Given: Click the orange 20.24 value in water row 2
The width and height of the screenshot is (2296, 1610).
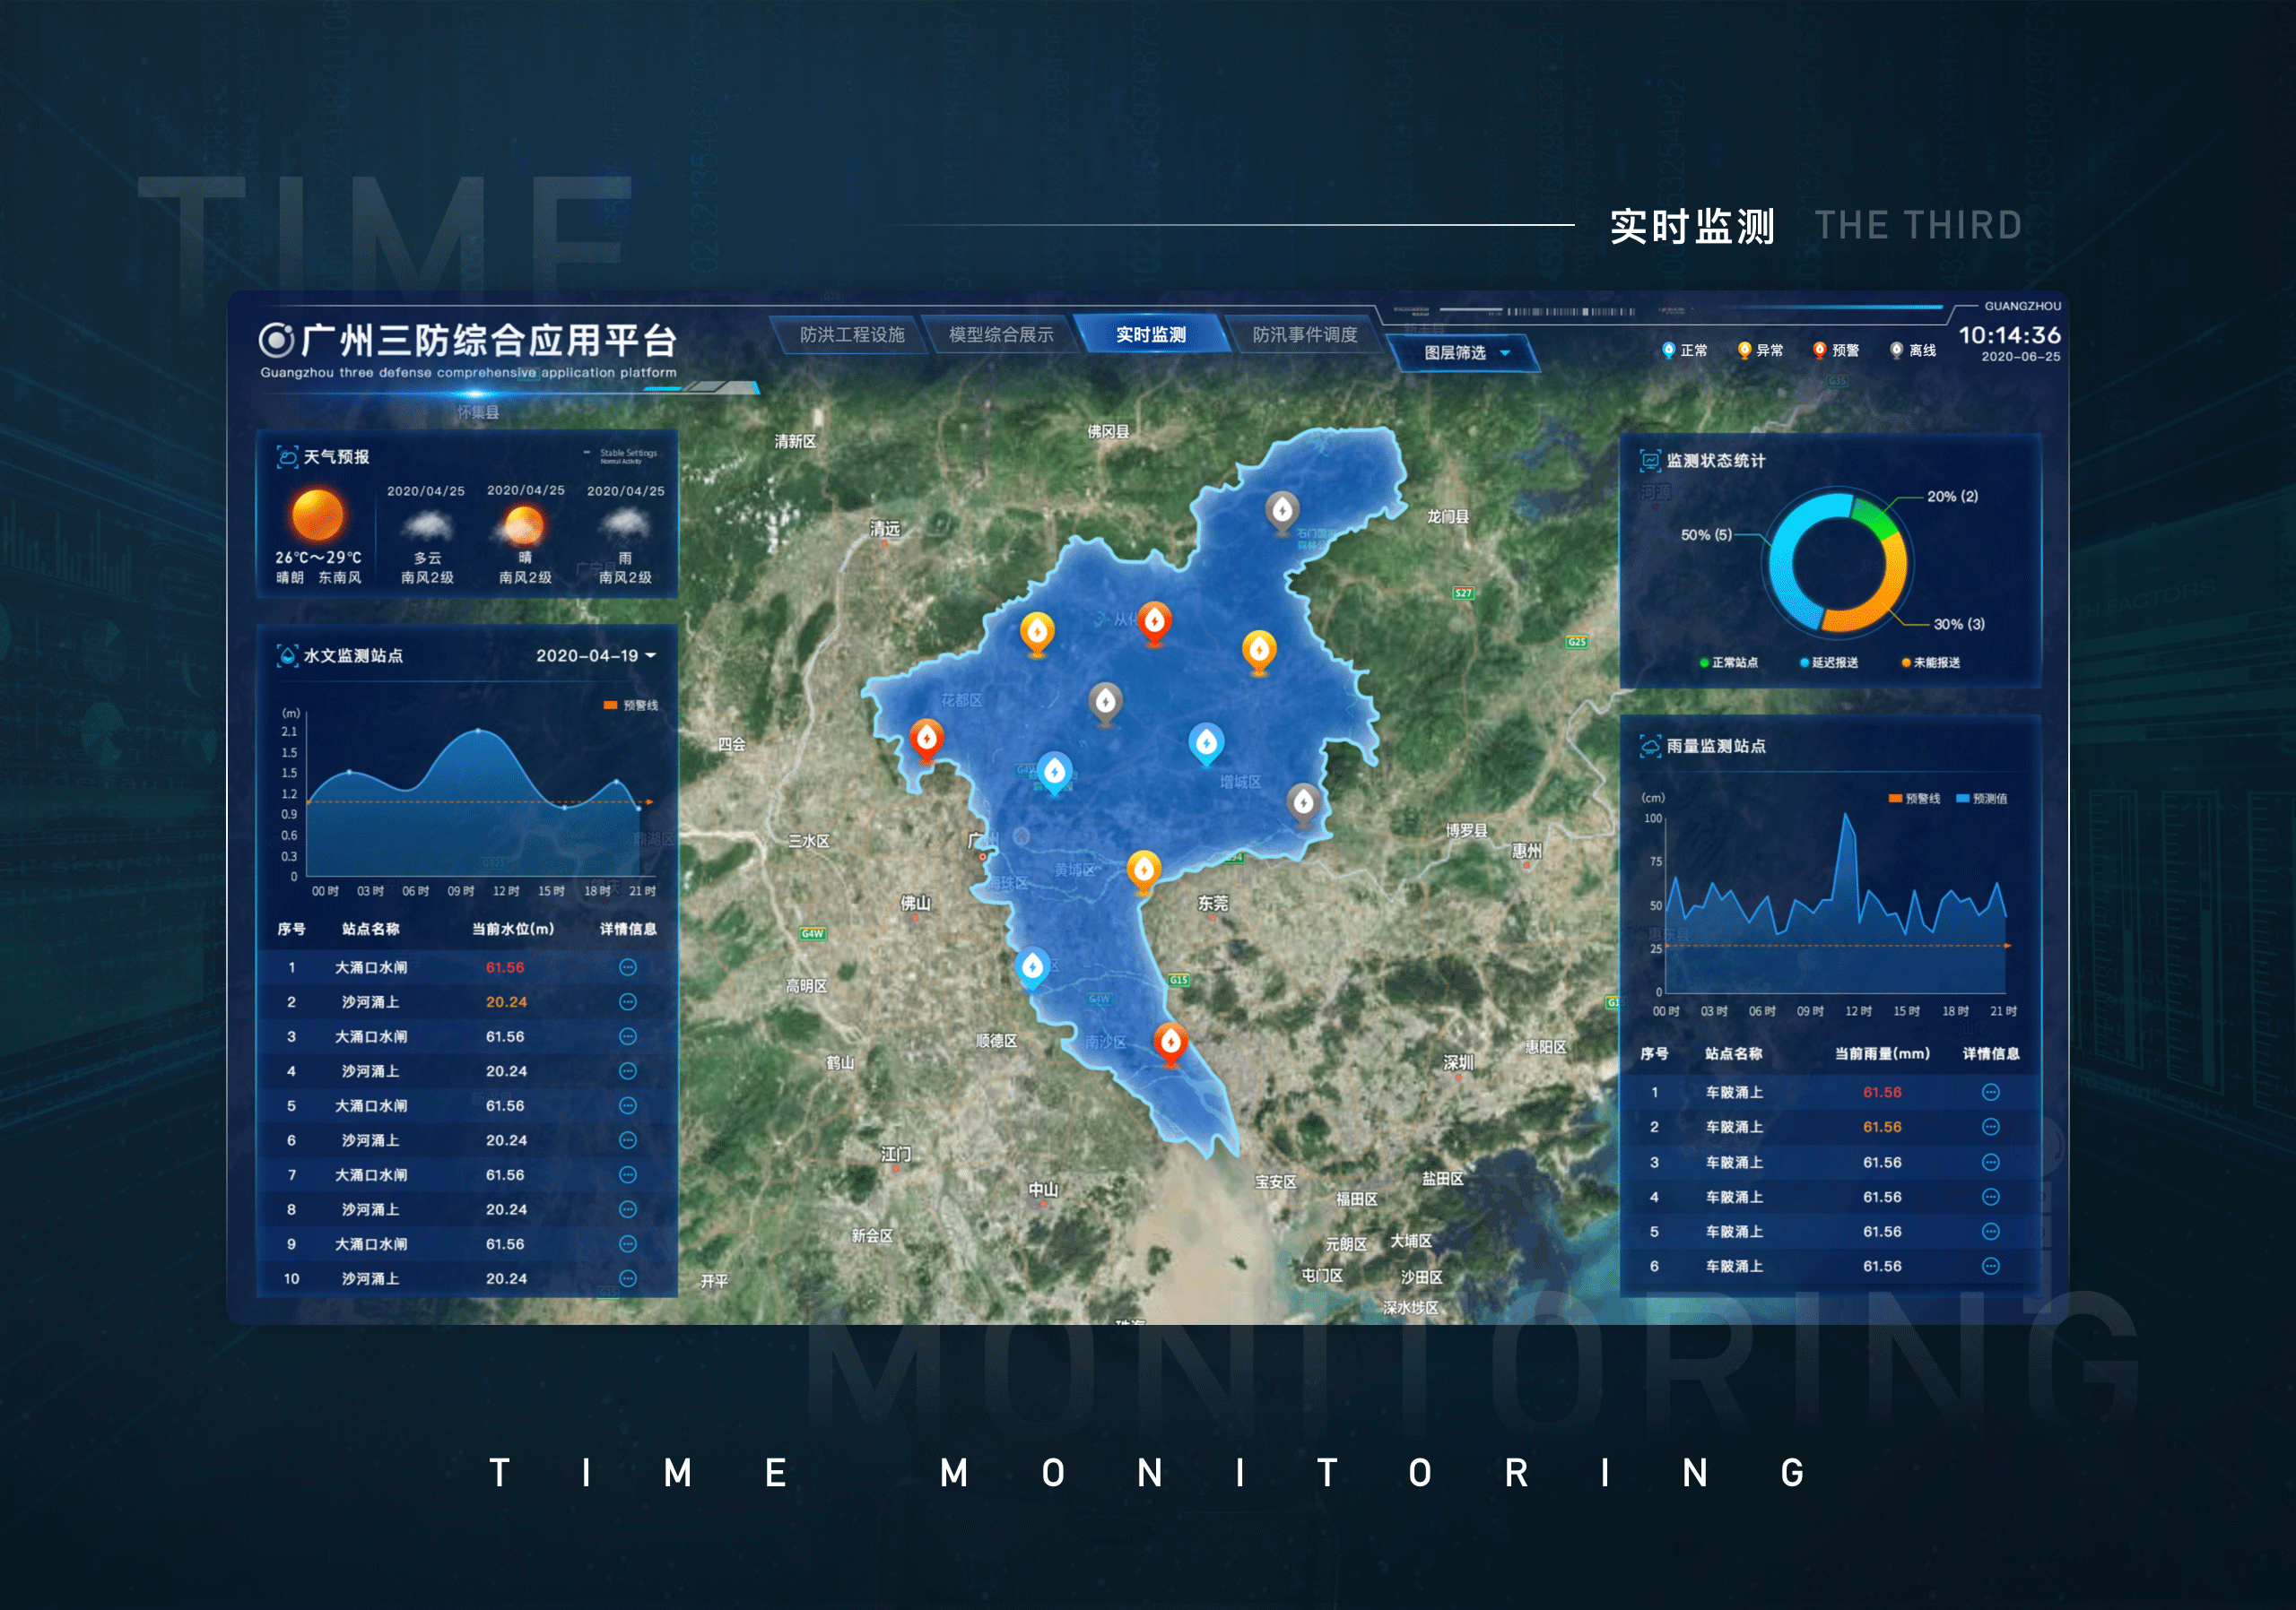Looking at the screenshot, I should 506,1001.
